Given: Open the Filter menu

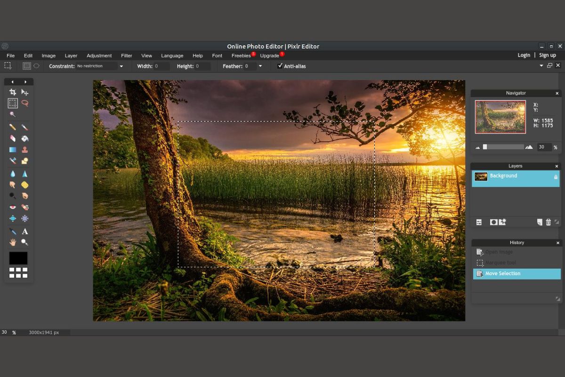Looking at the screenshot, I should tap(126, 56).
